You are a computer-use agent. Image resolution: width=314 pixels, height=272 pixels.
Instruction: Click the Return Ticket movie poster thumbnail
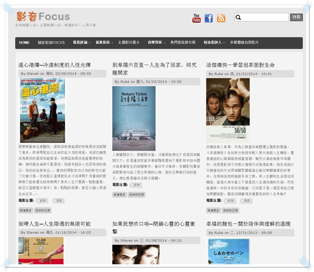tap(134, 118)
